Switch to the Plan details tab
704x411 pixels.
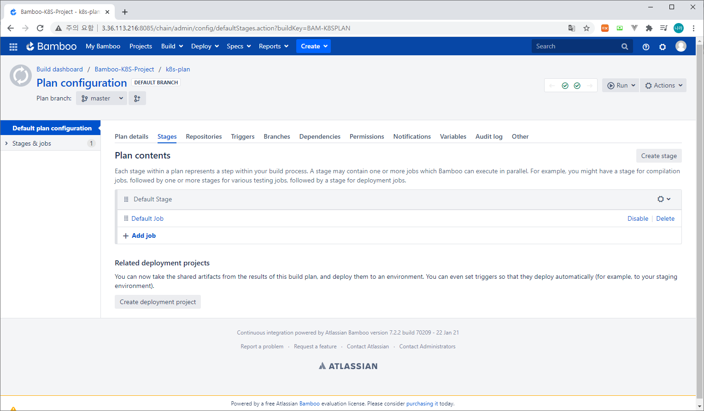point(131,136)
